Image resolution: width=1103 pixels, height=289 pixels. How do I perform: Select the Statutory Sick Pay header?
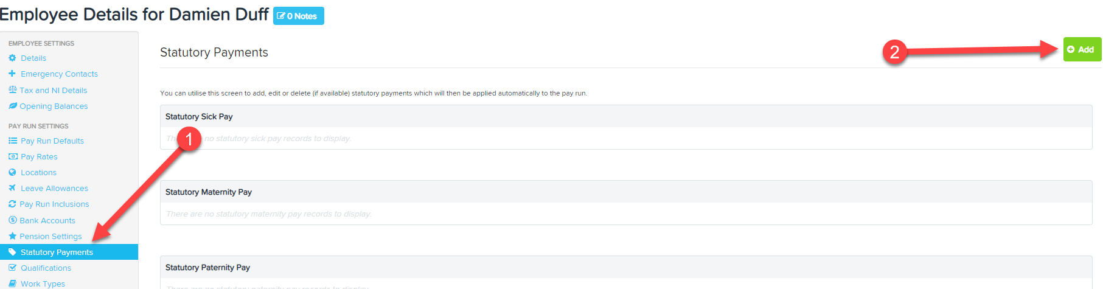tap(626, 116)
